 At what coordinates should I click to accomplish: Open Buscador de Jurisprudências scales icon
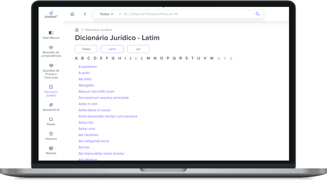pyautogui.click(x=51, y=47)
